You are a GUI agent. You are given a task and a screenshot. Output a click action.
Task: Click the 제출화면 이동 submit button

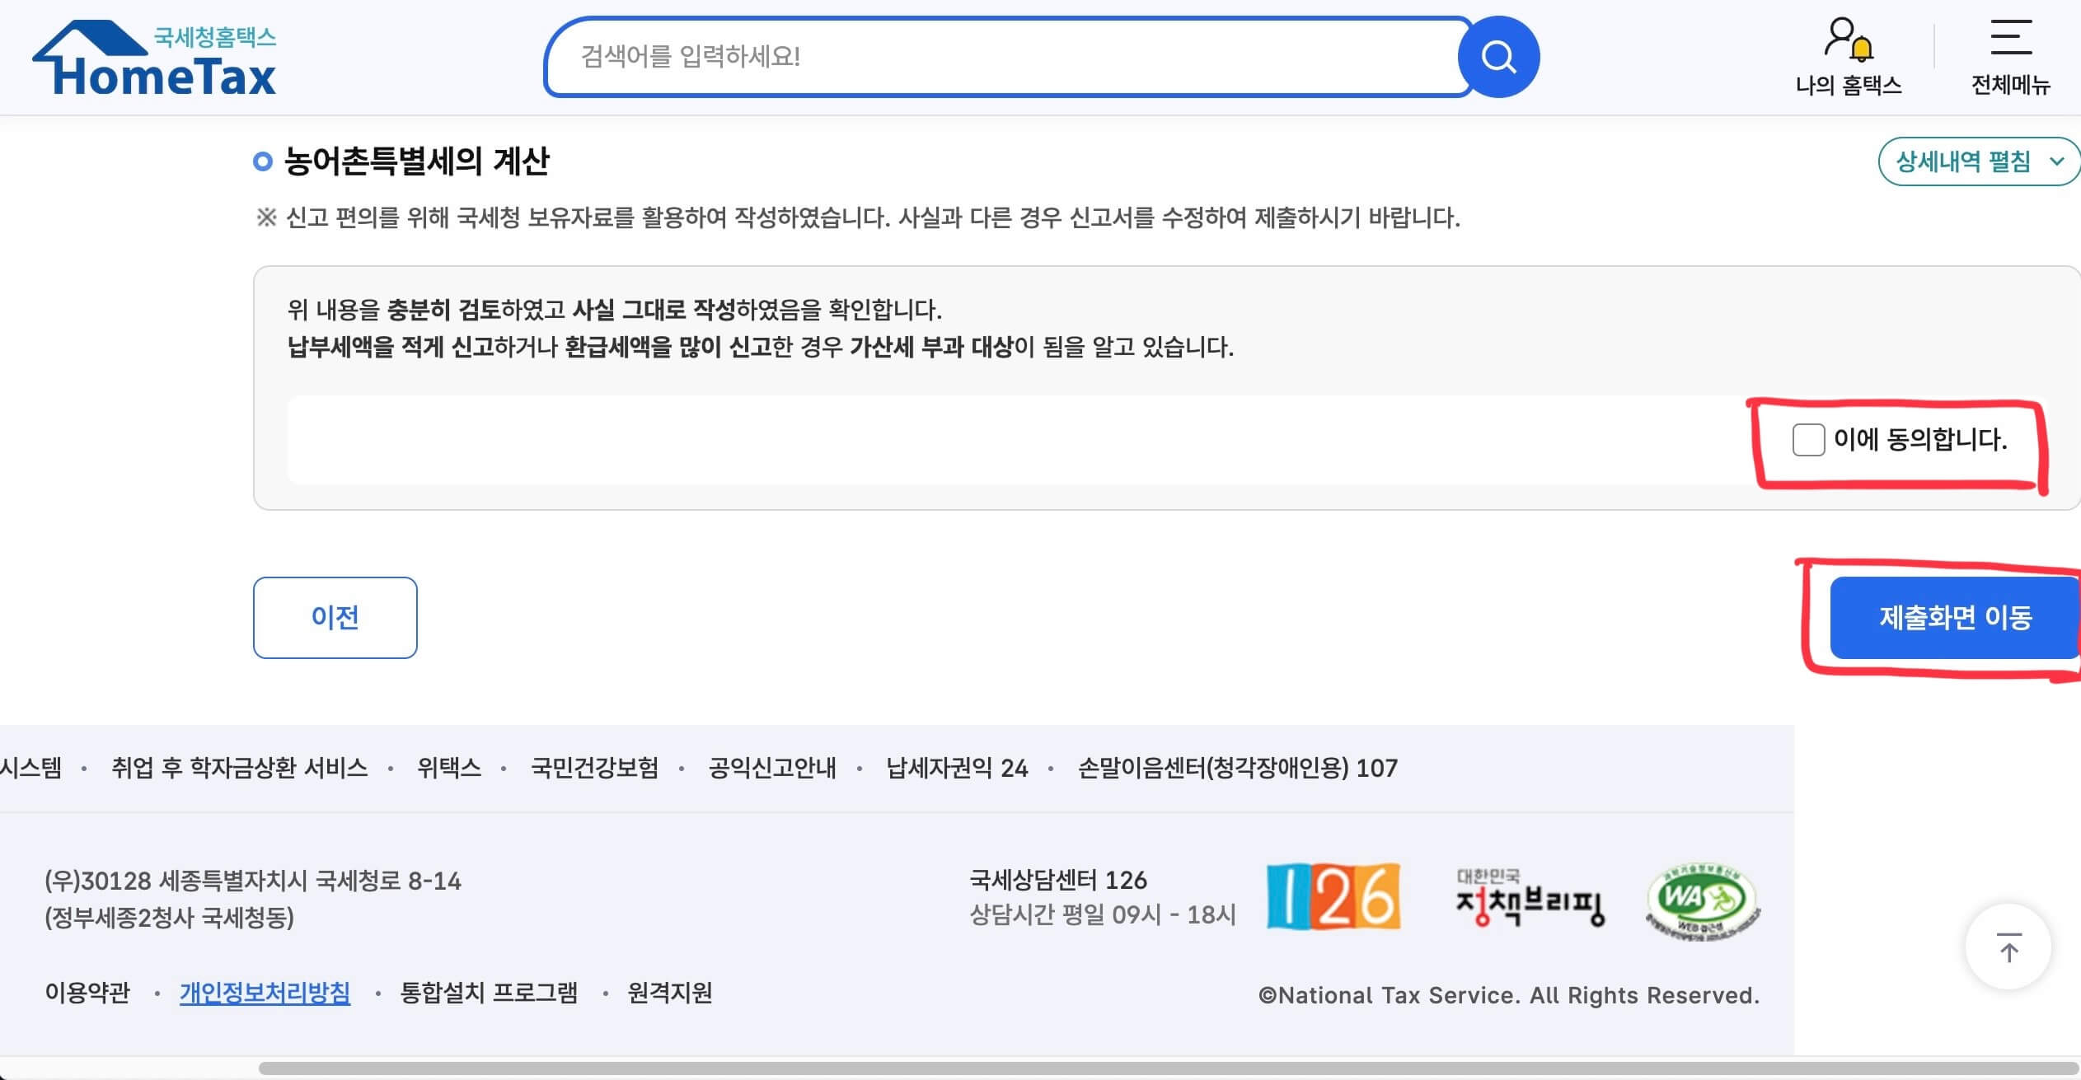(x=1955, y=617)
